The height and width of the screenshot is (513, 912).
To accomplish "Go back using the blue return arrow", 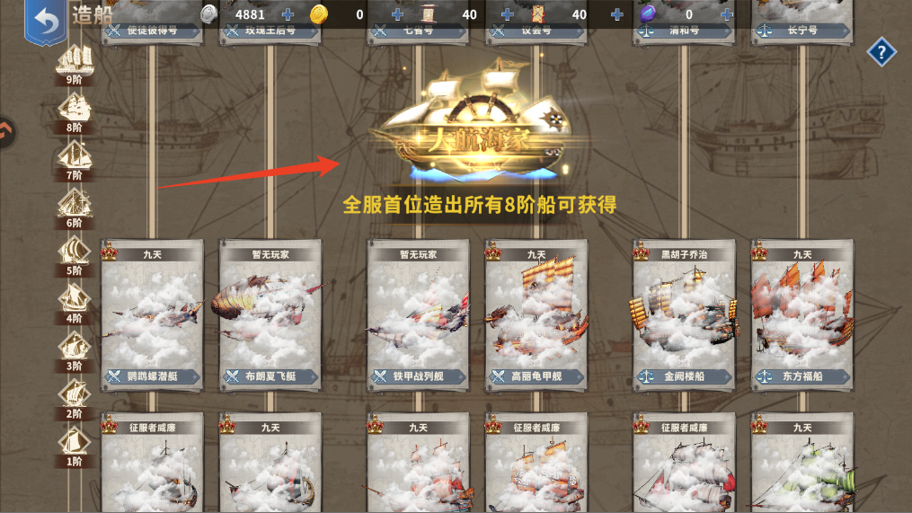I will click(x=45, y=21).
